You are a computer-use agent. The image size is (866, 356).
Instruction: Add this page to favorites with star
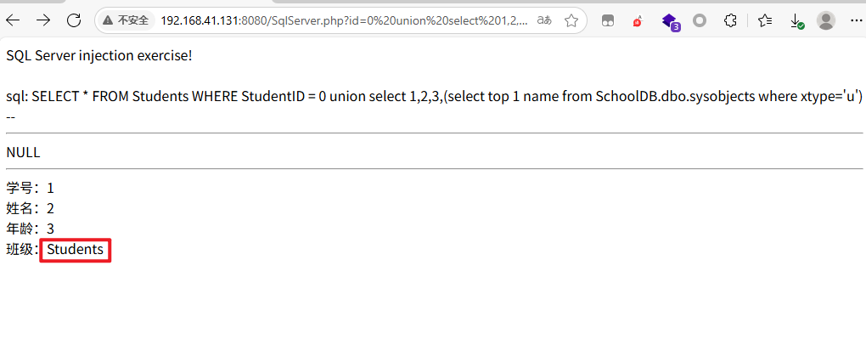pyautogui.click(x=571, y=21)
